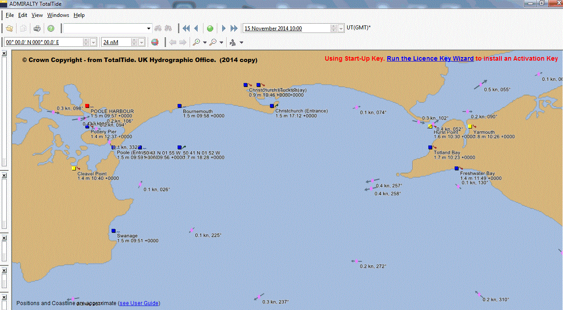Click the blue Swanage tidal station marker
This screenshot has height=310, width=563.
tap(114, 231)
